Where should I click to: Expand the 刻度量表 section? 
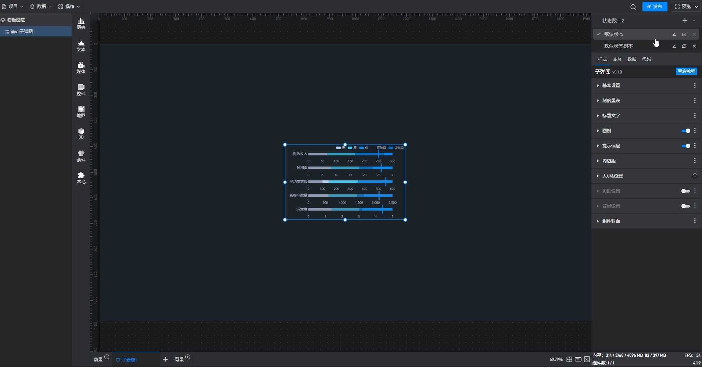click(x=611, y=101)
